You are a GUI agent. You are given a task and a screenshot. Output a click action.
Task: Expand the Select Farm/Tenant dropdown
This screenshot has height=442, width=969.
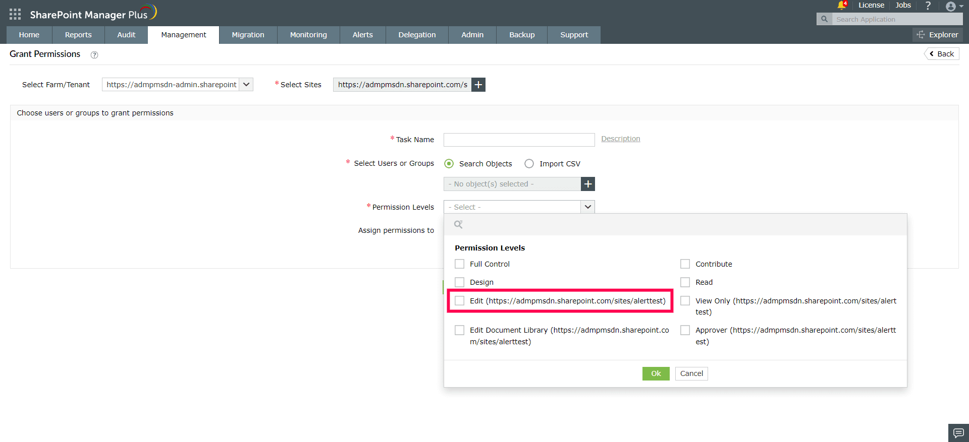pos(246,85)
